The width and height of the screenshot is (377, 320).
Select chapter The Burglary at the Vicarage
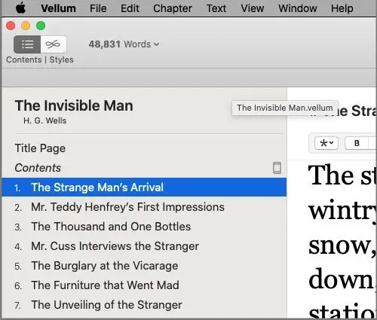pyautogui.click(x=144, y=266)
